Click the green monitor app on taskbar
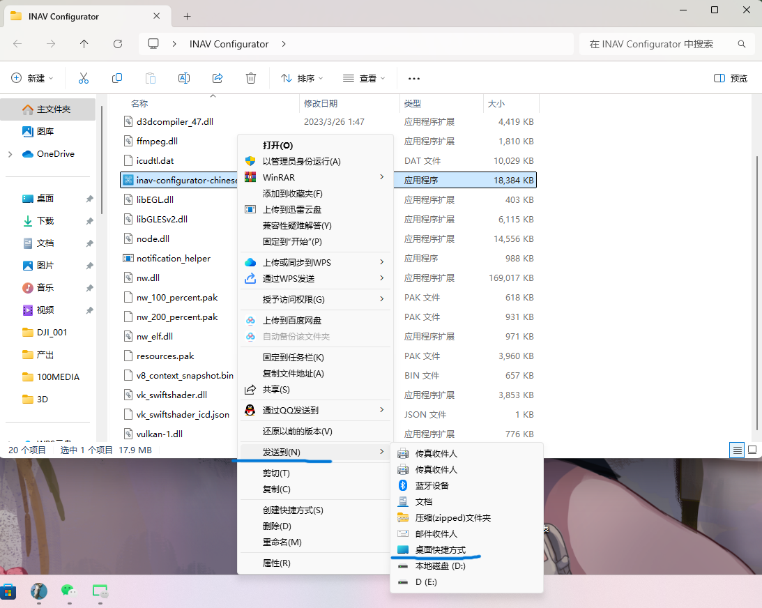Viewport: 762px width, 608px height. tap(100, 591)
